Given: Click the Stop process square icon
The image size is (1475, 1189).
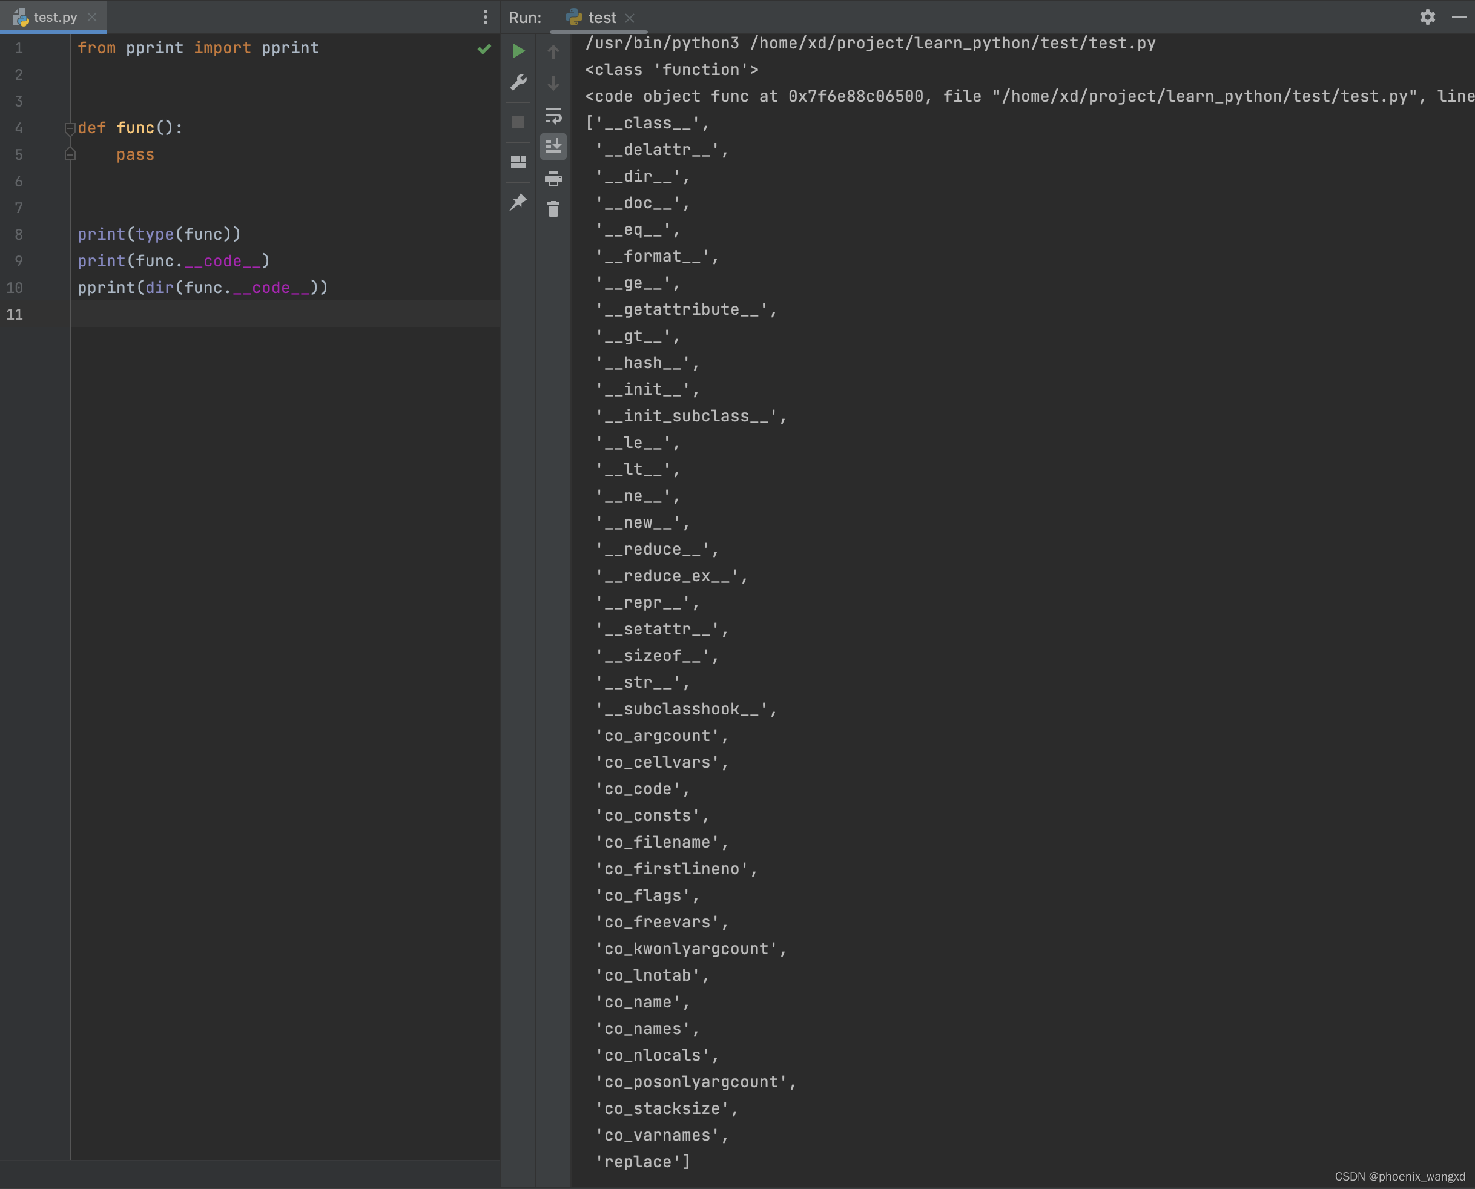Looking at the screenshot, I should pos(519,123).
